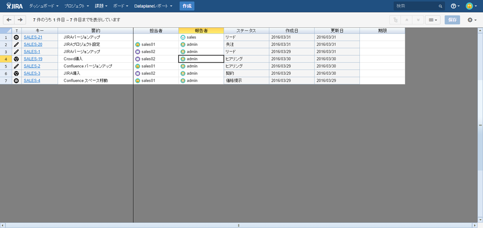Image resolution: width=483 pixels, height=228 pixels.
Task: Click the issue type icon for SALES-3
Action: click(x=16, y=73)
